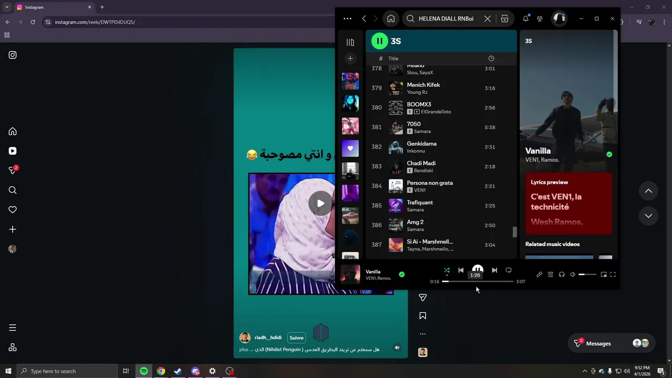Go to previous reel up chevron

click(x=648, y=191)
